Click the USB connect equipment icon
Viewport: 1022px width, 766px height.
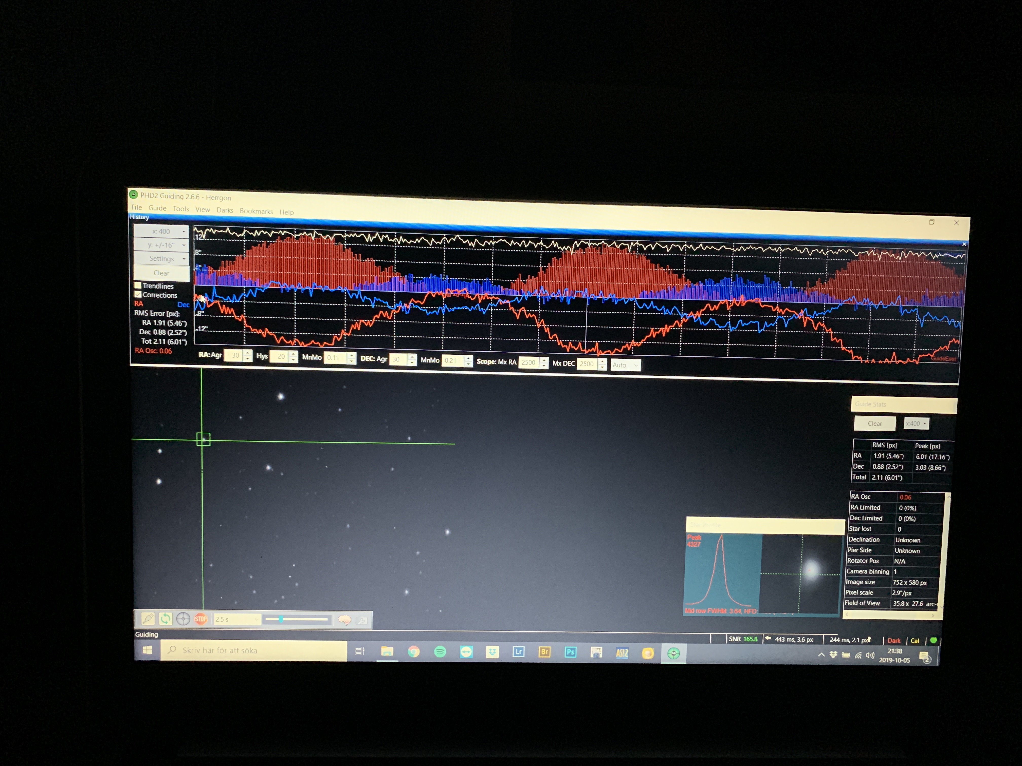(148, 618)
